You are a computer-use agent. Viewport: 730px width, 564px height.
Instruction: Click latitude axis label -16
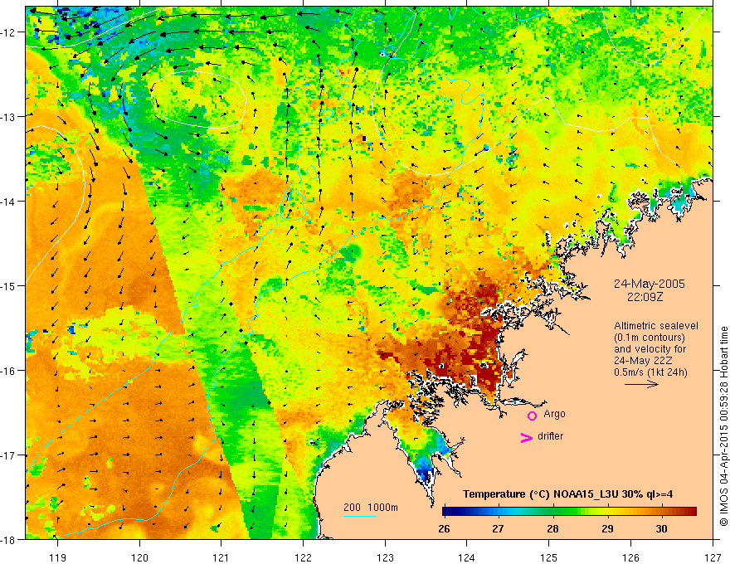(x=8, y=371)
